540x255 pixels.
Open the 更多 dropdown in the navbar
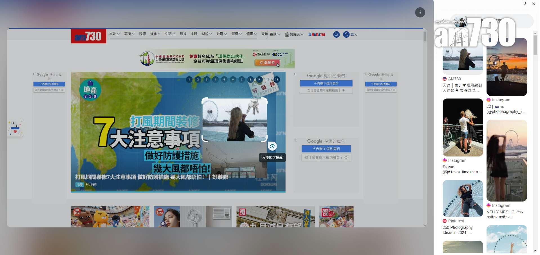(274, 34)
